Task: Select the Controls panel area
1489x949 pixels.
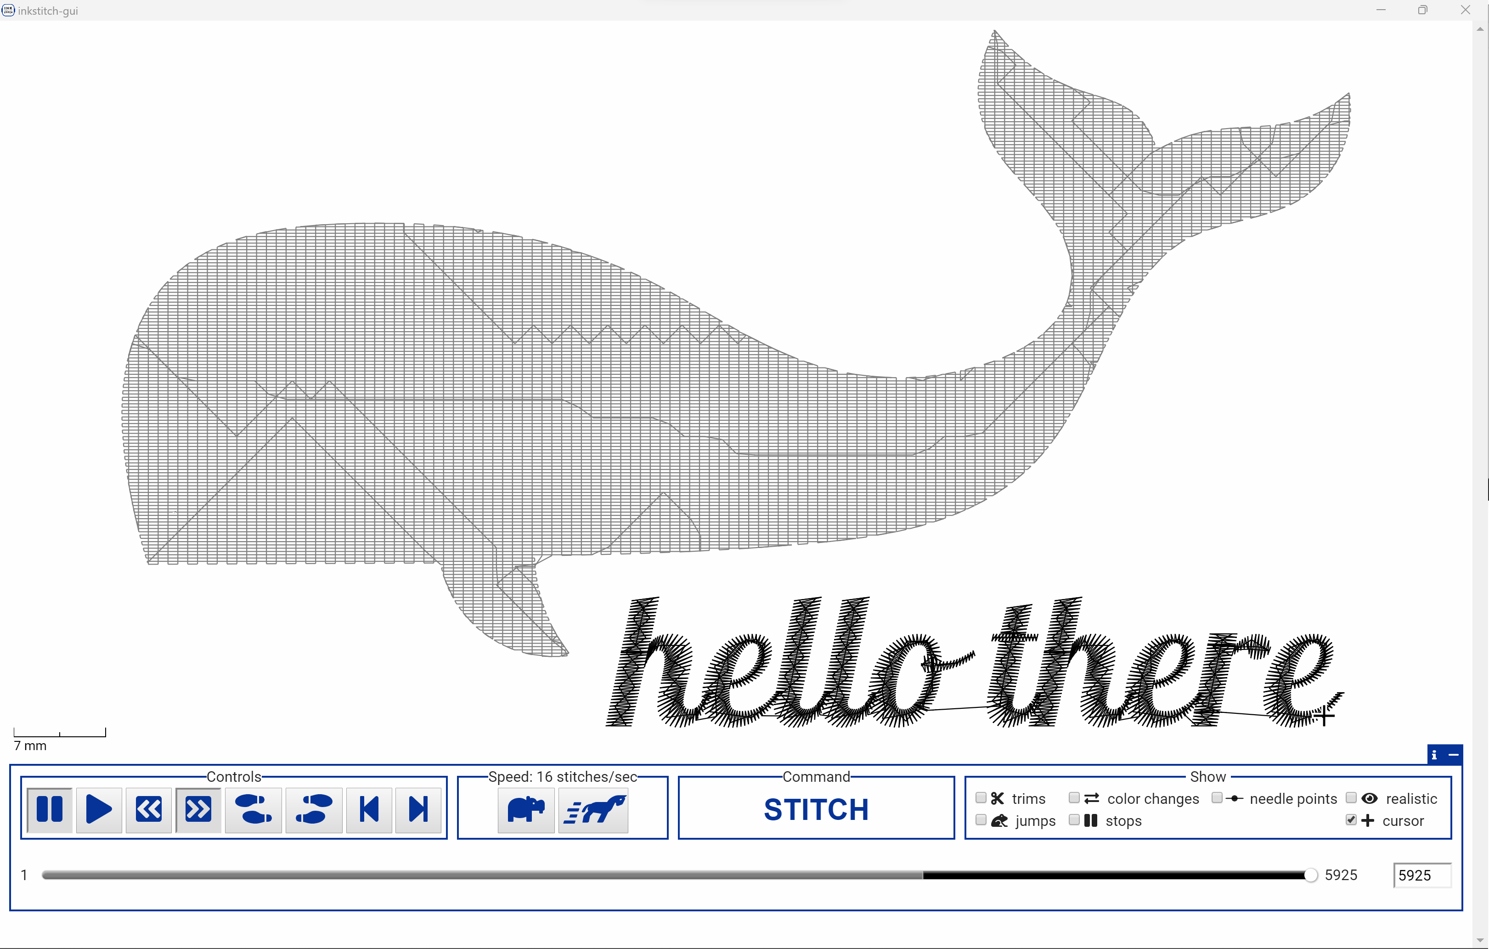Action: 233,809
